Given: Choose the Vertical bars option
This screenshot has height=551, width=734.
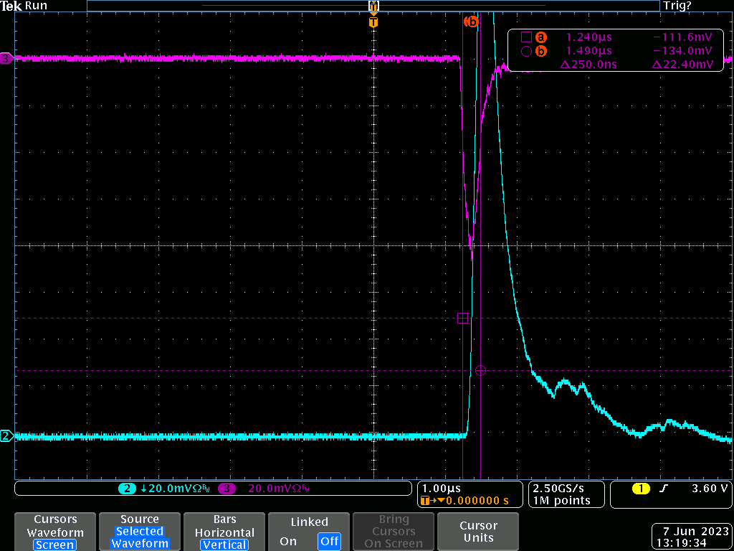Looking at the screenshot, I should click(224, 545).
